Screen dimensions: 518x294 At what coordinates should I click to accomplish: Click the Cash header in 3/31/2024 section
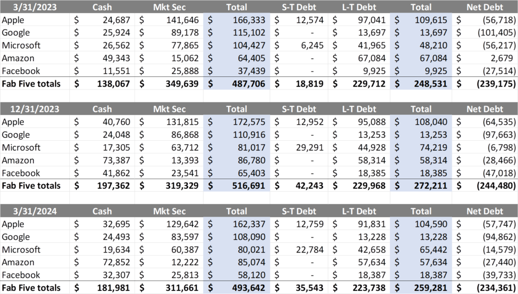(103, 211)
